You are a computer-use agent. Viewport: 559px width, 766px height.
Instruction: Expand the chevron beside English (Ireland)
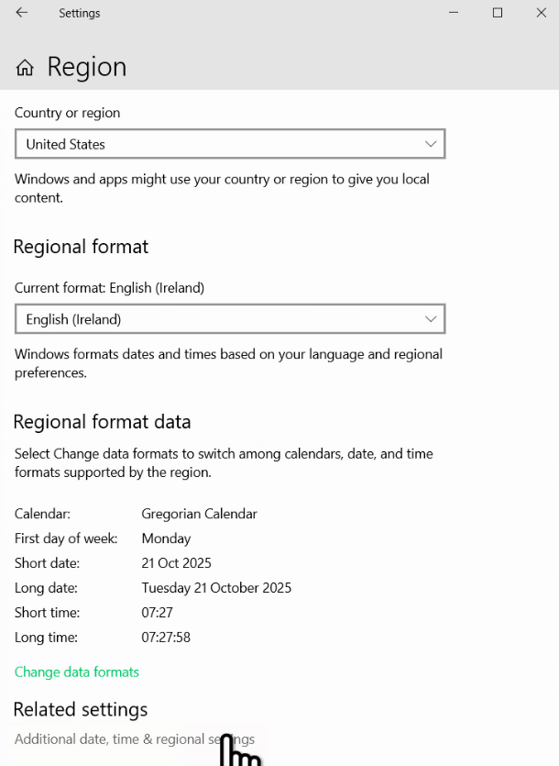pyautogui.click(x=431, y=319)
